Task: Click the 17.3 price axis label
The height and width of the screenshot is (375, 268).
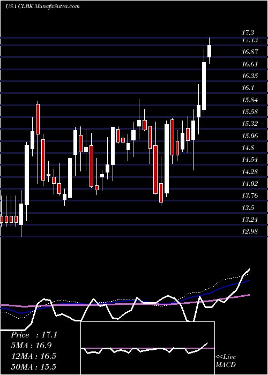Action: [248, 33]
